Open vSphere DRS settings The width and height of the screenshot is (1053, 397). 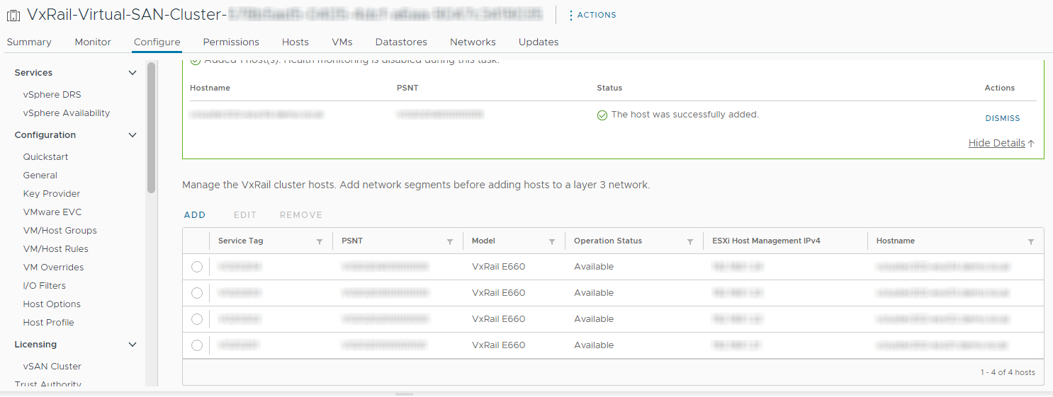52,95
